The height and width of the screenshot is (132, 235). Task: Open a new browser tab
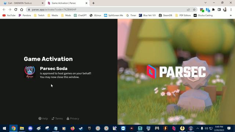click(93, 3)
